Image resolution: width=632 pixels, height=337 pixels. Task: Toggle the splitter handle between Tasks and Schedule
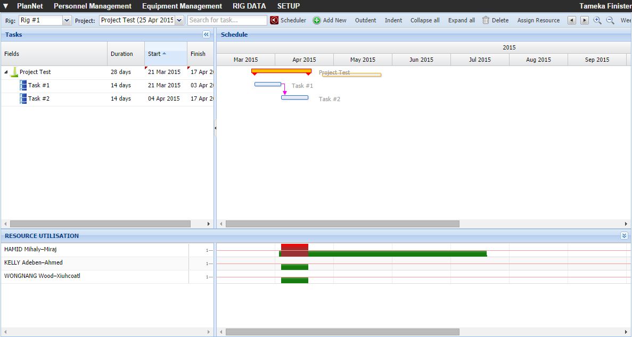pyautogui.click(x=215, y=128)
